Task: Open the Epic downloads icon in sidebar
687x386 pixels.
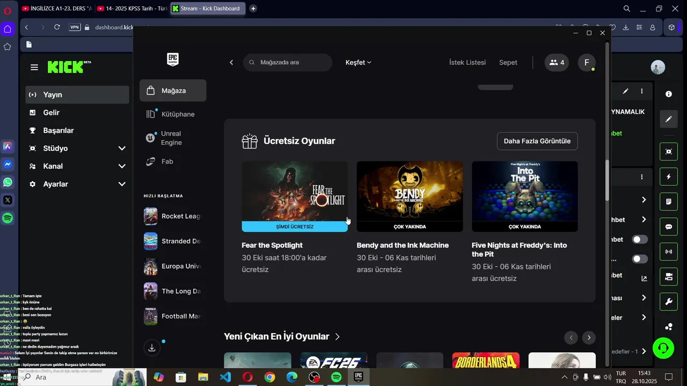Action: coord(152,348)
